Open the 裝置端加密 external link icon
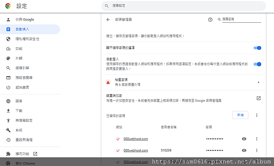The image size is (274, 166). [258, 98]
